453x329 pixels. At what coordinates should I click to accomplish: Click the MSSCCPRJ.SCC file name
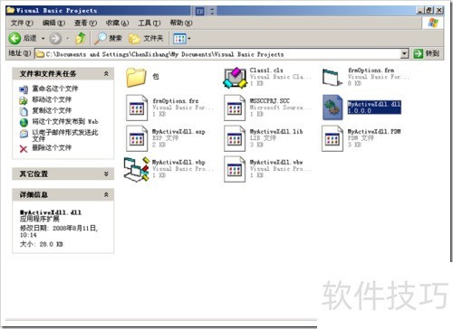click(x=270, y=101)
